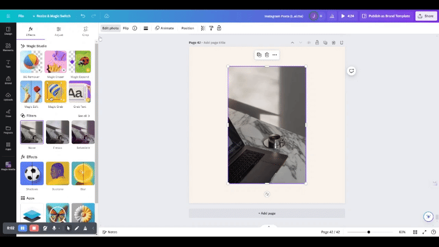Delete the selected image with trash icon
This screenshot has height=247, width=439.
(x=267, y=55)
